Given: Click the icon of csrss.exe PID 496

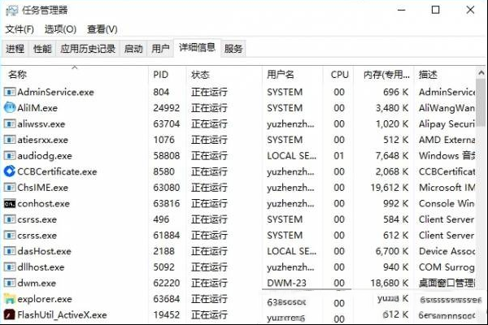Looking at the screenshot, I should click(9, 219).
